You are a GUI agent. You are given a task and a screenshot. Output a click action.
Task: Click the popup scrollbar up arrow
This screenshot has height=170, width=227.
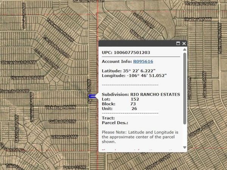[185, 49]
